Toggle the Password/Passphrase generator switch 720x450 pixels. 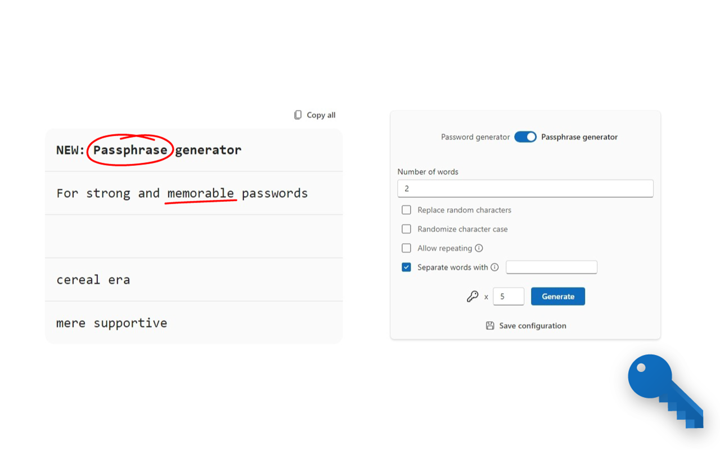pos(525,137)
